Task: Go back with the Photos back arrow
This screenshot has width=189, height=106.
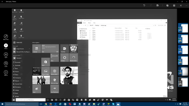Action: point(2,1)
